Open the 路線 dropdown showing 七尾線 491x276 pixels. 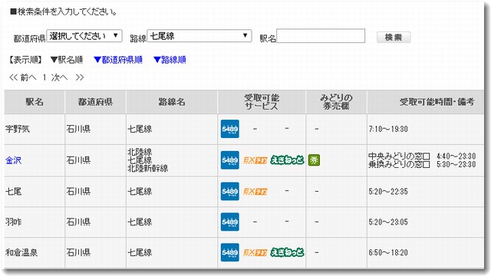199,36
